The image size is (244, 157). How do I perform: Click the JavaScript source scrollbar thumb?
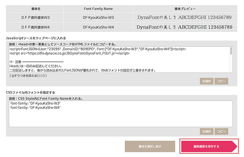point(231,51)
